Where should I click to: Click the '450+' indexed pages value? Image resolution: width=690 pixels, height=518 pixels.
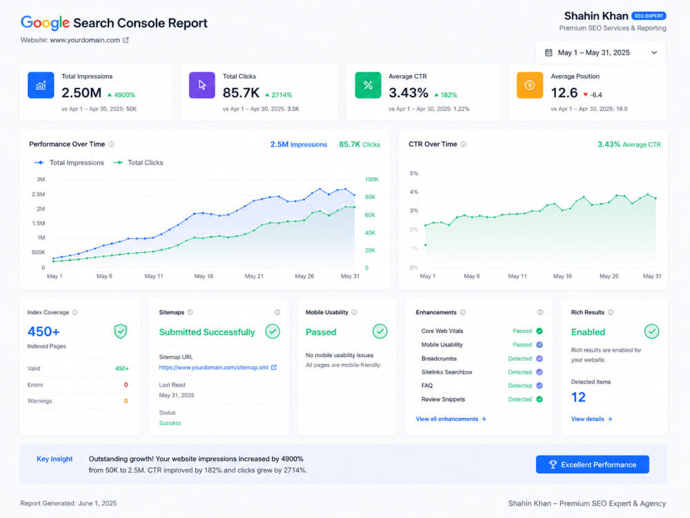pos(43,332)
